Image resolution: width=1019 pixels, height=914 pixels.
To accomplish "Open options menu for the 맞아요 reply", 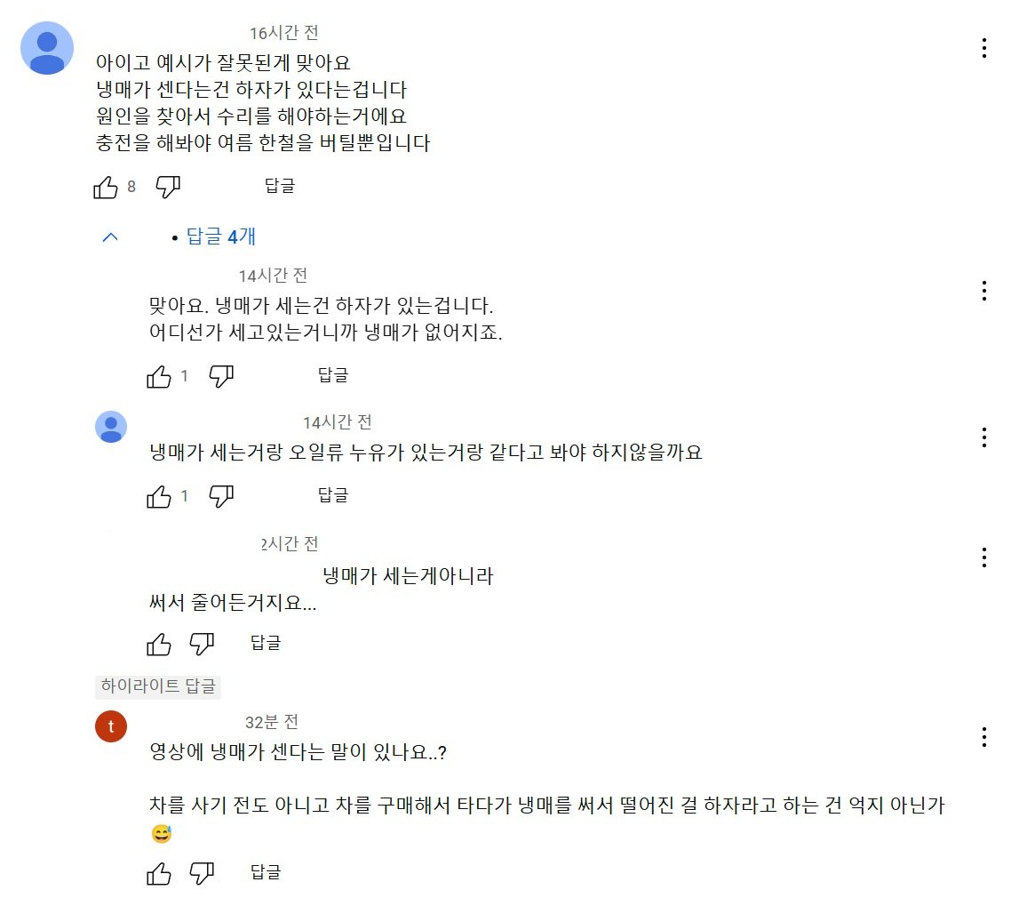I will 983,291.
